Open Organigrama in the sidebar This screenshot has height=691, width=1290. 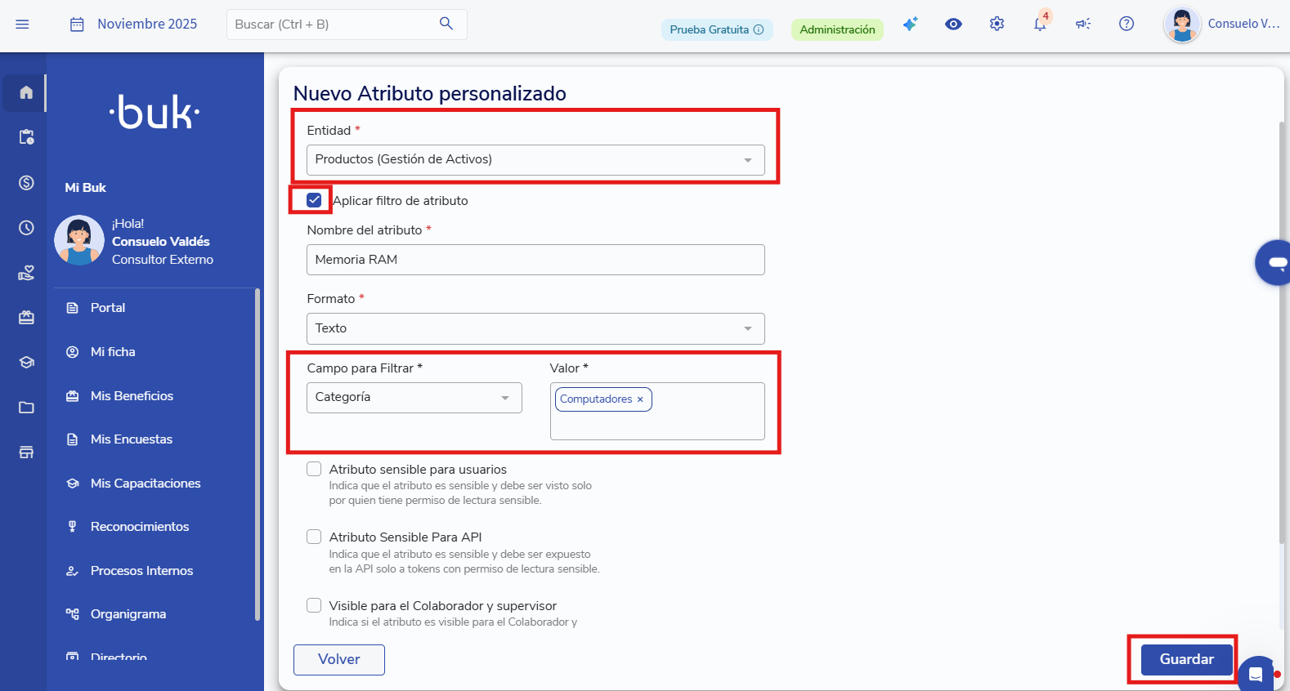(128, 614)
